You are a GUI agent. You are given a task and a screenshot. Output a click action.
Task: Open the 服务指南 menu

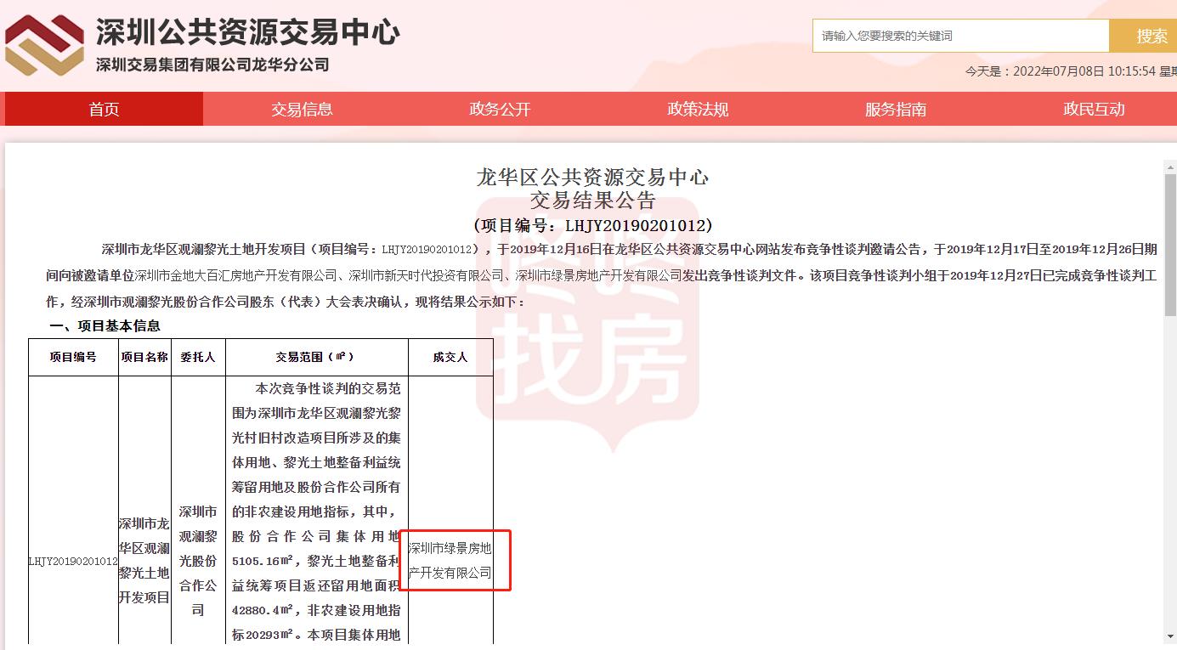[x=896, y=109]
